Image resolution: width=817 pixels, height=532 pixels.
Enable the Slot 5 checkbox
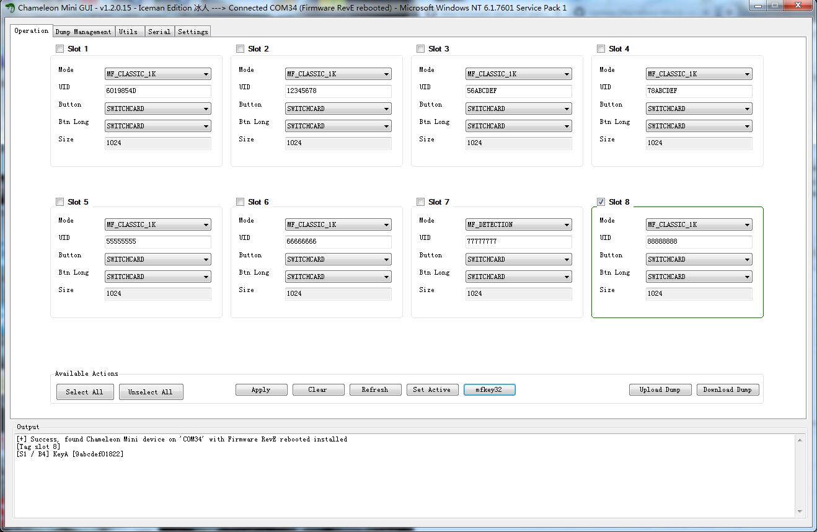click(60, 202)
